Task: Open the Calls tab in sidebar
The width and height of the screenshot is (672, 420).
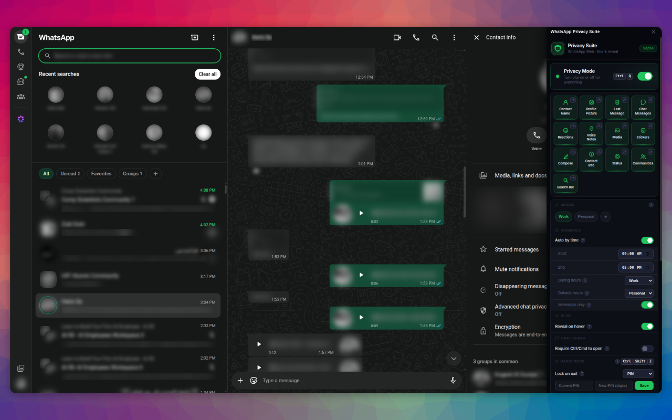Action: (20, 52)
